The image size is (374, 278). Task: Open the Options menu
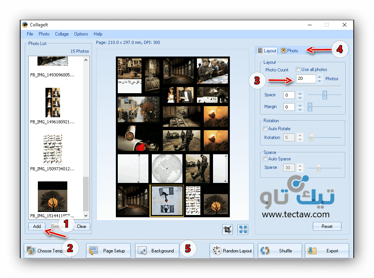pos(81,34)
